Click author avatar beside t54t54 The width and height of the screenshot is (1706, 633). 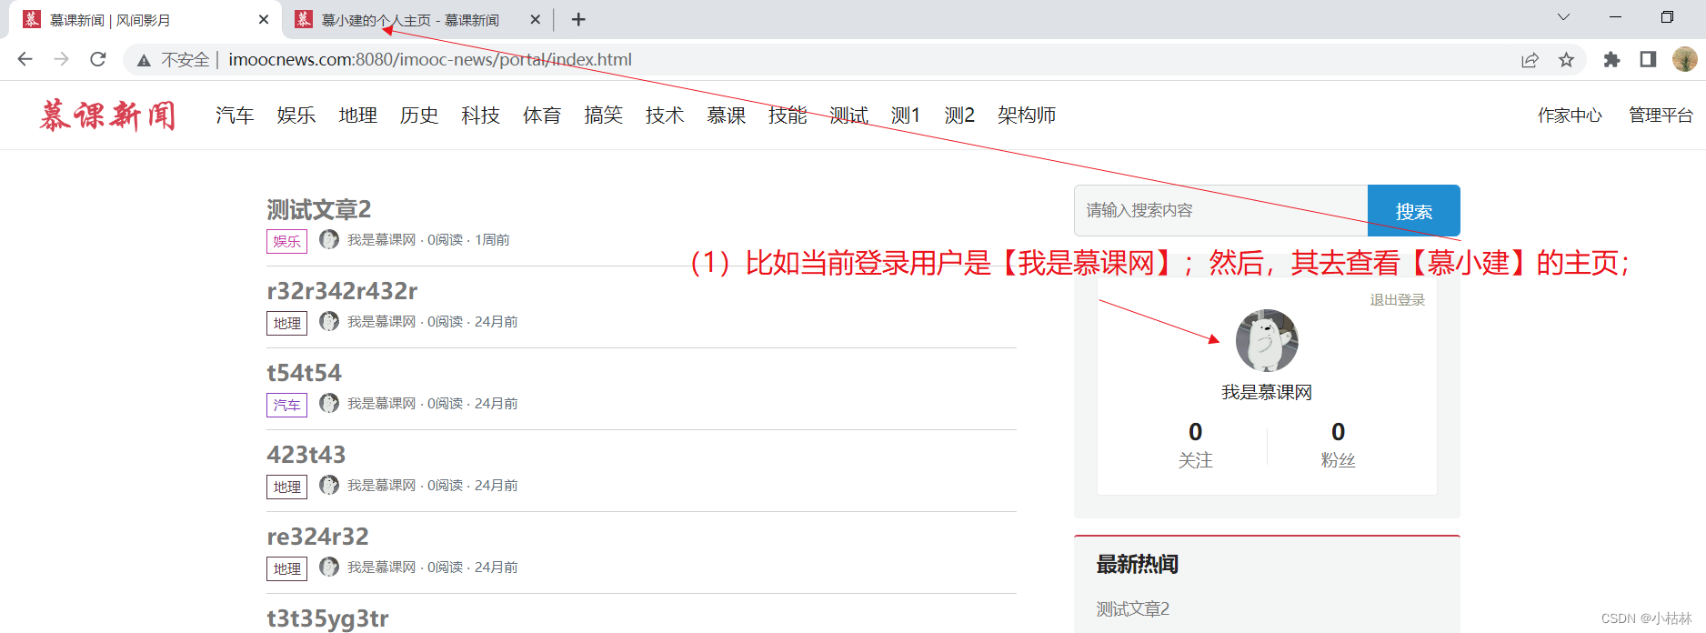[329, 403]
